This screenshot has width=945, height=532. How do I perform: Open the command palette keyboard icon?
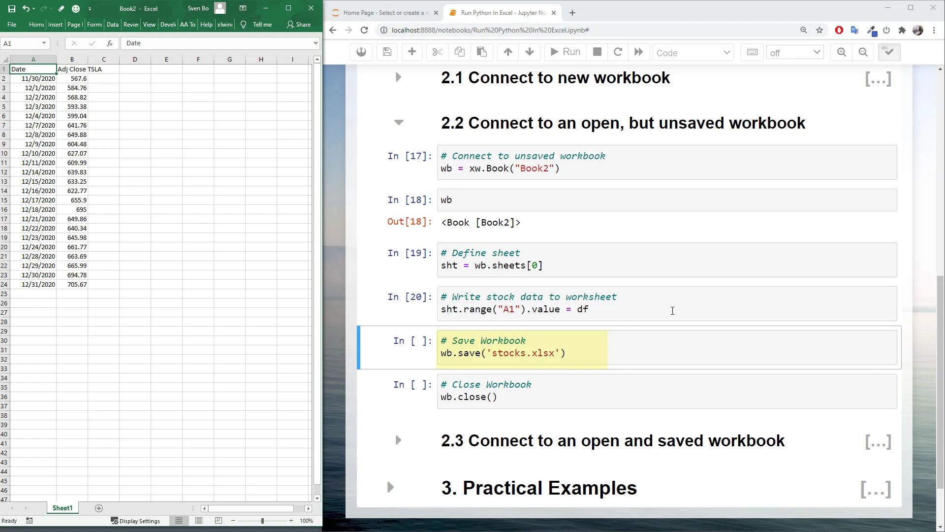click(x=752, y=52)
